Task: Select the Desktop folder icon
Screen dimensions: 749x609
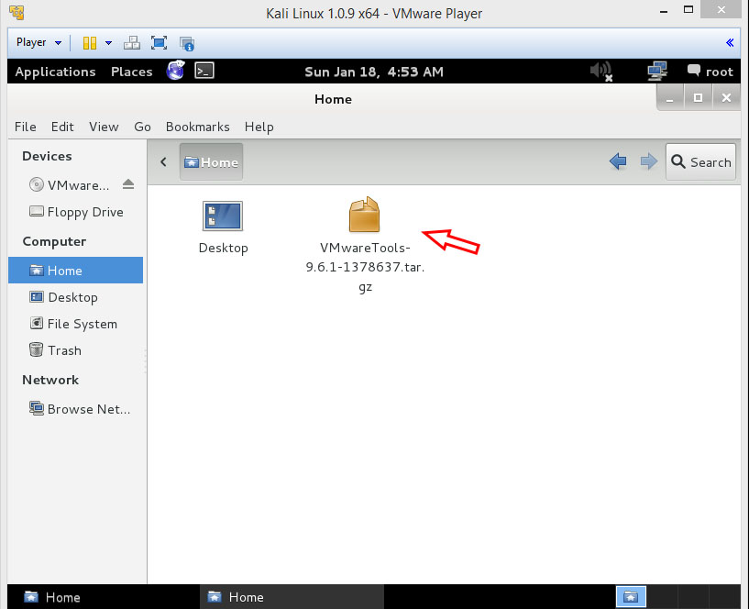Action: [x=223, y=216]
